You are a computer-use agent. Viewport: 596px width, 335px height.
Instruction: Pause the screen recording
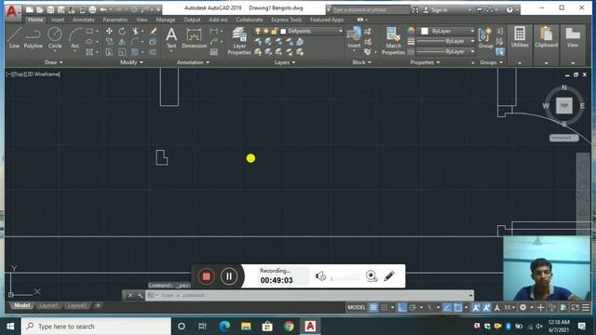[229, 276]
